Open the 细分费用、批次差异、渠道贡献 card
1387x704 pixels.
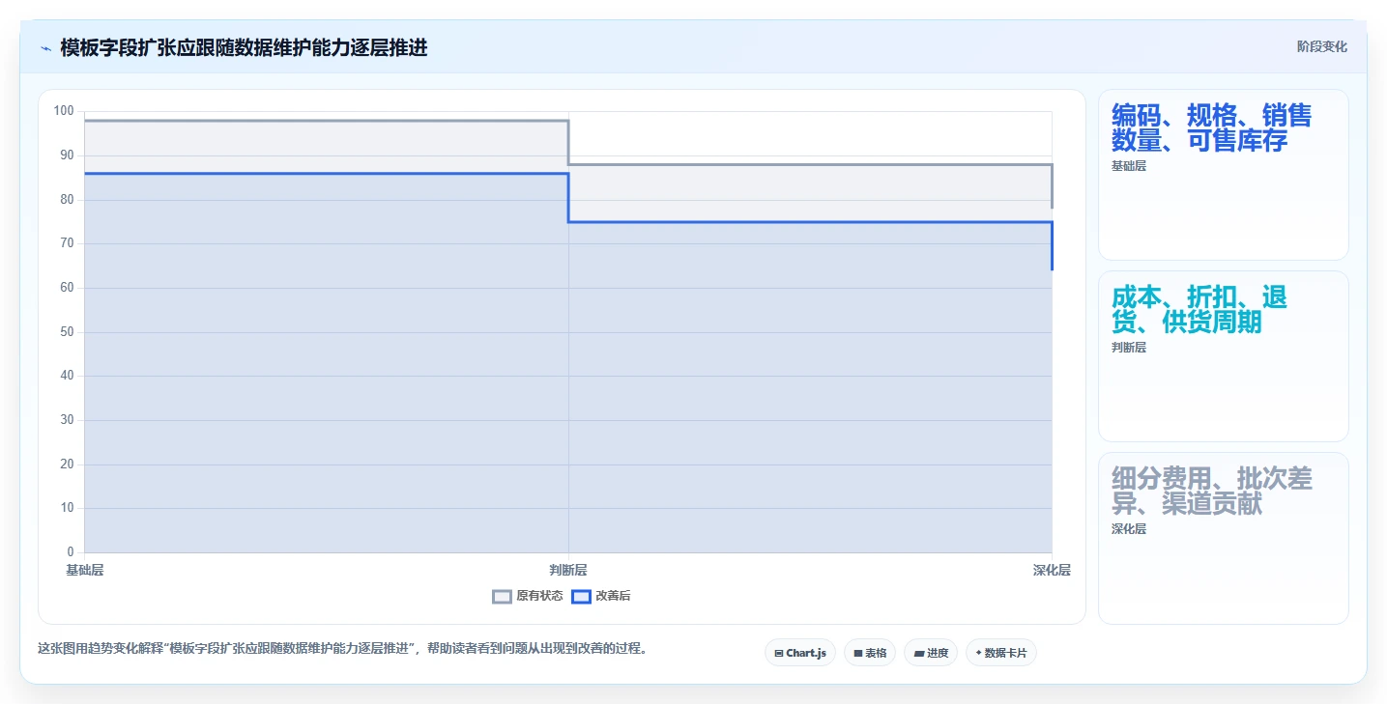(1223, 538)
